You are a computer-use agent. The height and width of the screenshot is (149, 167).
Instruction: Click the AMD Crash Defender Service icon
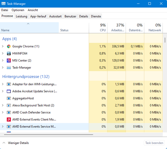(x=9, y=112)
